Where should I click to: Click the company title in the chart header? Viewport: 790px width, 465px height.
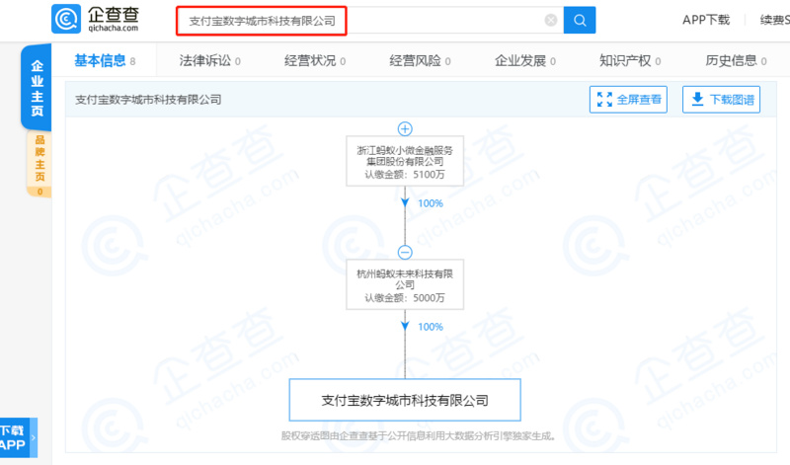click(x=148, y=100)
